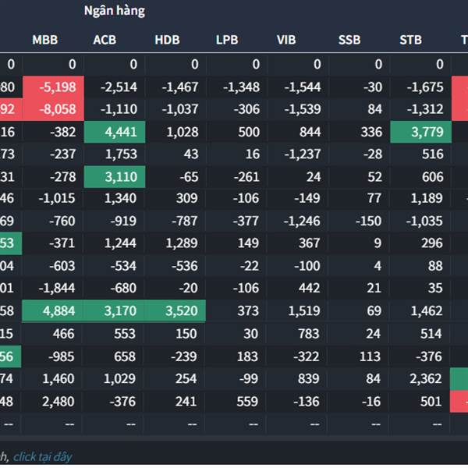Pick the green 3,779 cell under STB
Image resolution: width=468 pixels, height=468 pixels.
(421, 132)
